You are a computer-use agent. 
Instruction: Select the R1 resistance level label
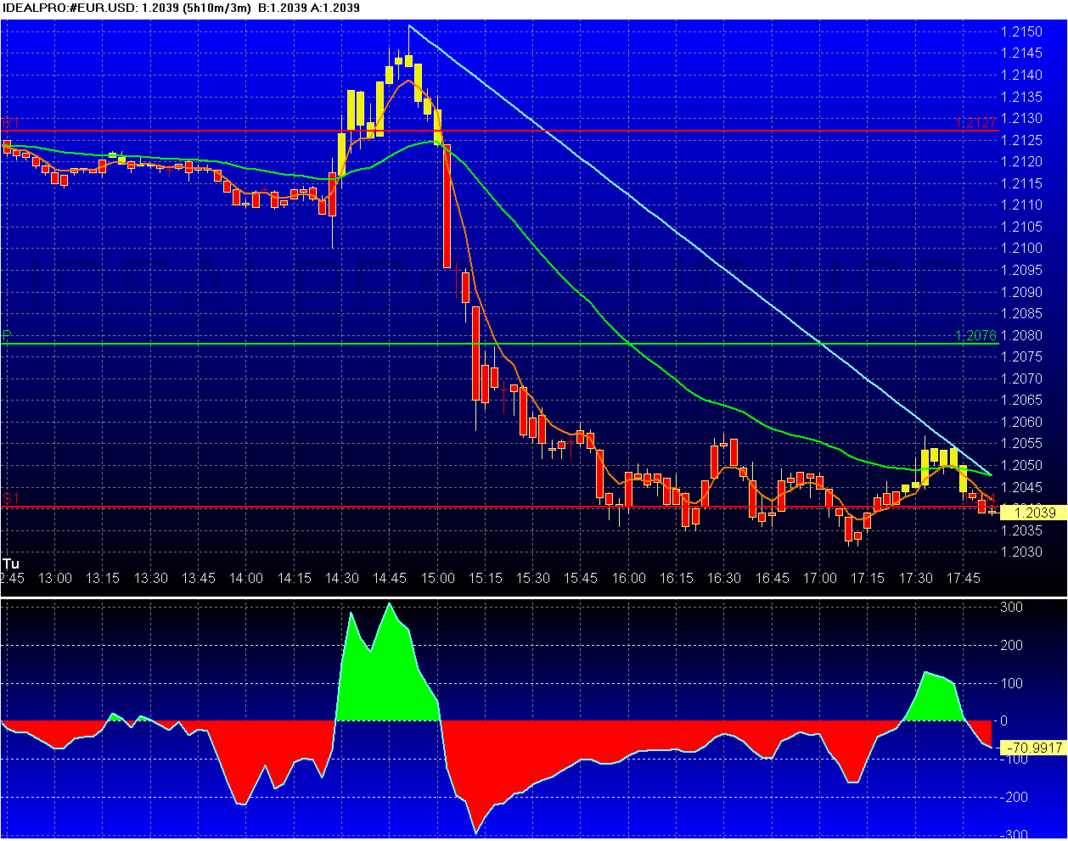[9, 122]
